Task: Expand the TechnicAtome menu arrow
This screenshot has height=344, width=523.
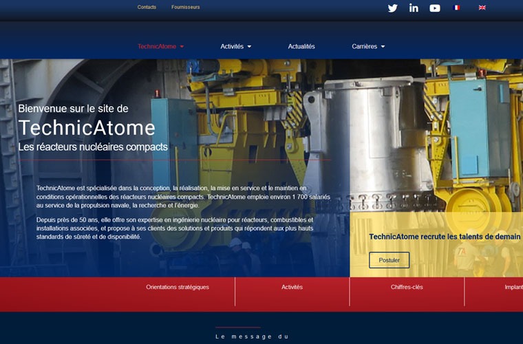Action: click(x=182, y=47)
